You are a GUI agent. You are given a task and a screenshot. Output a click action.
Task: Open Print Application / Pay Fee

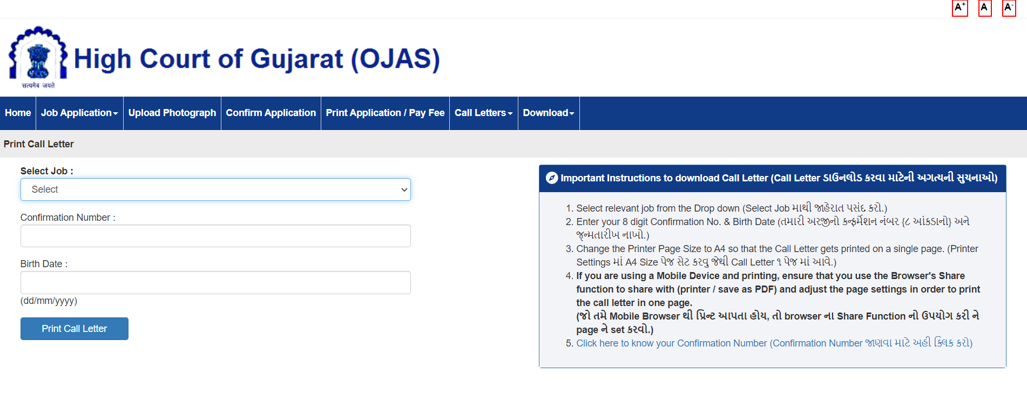coord(385,113)
